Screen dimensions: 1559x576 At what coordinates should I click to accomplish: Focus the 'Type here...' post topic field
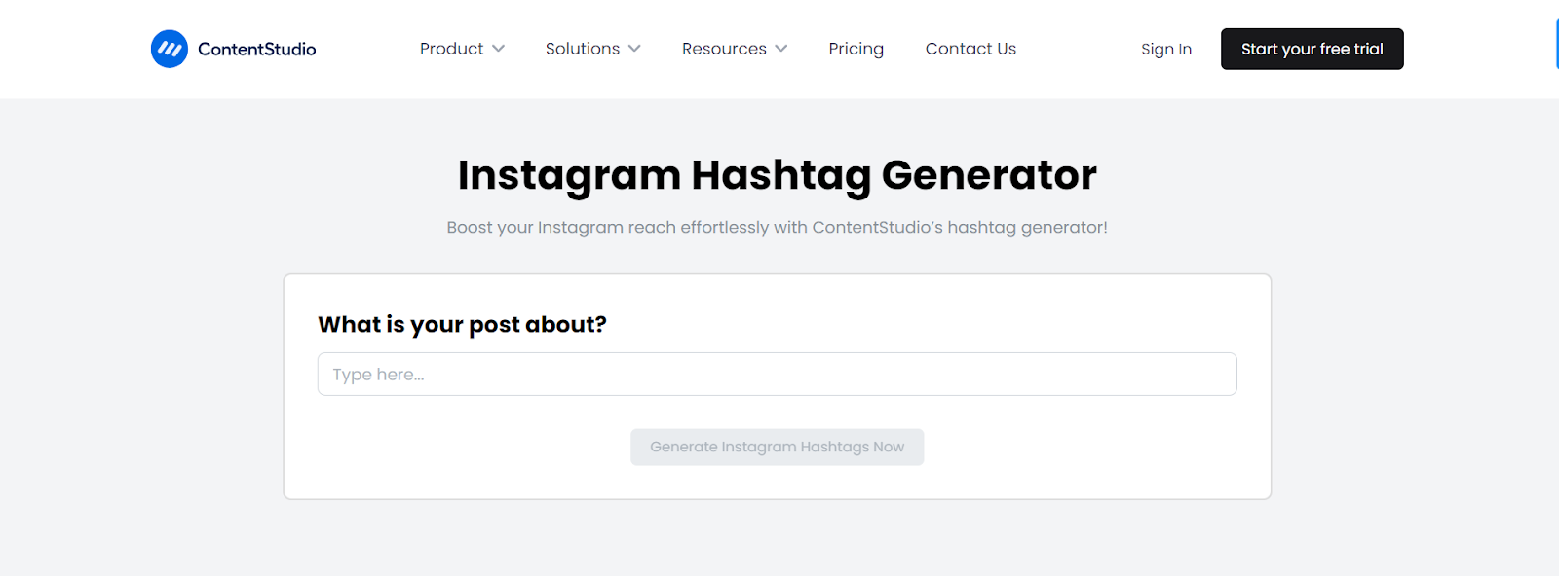tap(778, 375)
